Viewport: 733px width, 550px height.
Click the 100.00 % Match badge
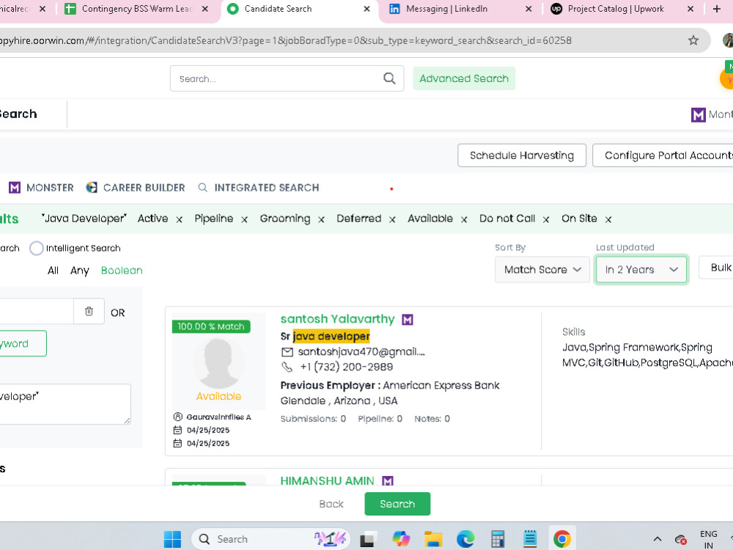[211, 326]
